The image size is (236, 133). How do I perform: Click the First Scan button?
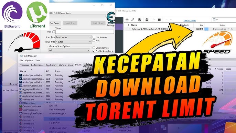tap(55, 23)
